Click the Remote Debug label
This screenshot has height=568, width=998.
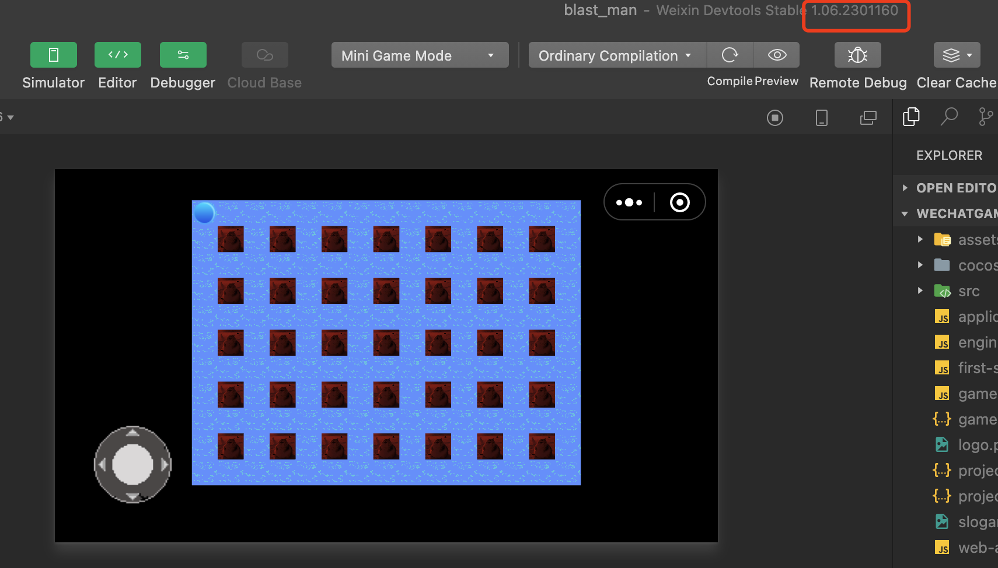click(858, 83)
